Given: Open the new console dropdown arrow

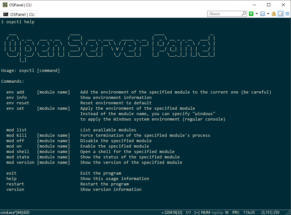Looking at the screenshot, I should tap(256, 14).
